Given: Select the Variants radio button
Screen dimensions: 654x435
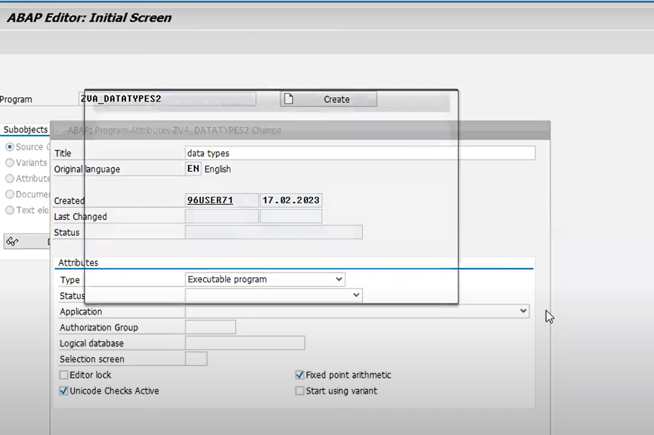Looking at the screenshot, I should coord(9,163).
